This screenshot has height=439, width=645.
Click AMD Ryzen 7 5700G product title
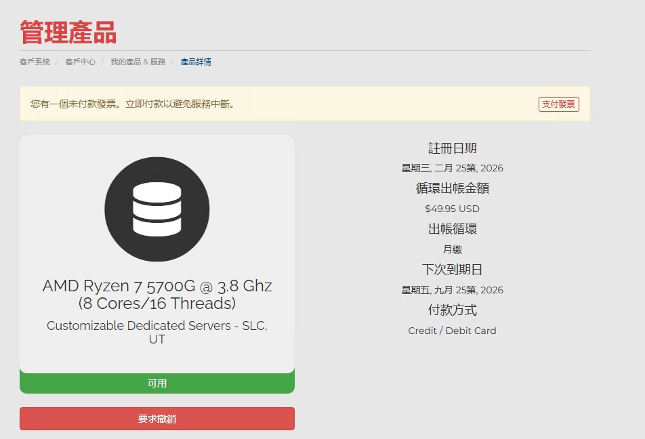(x=157, y=294)
